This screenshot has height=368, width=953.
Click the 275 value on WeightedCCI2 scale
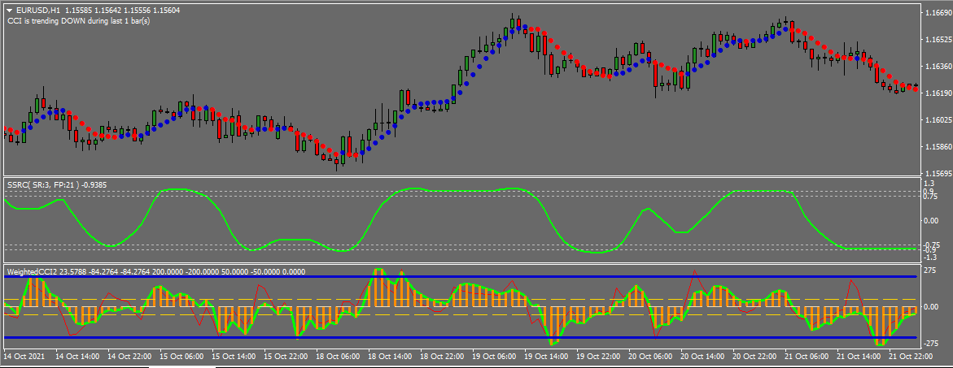930,270
